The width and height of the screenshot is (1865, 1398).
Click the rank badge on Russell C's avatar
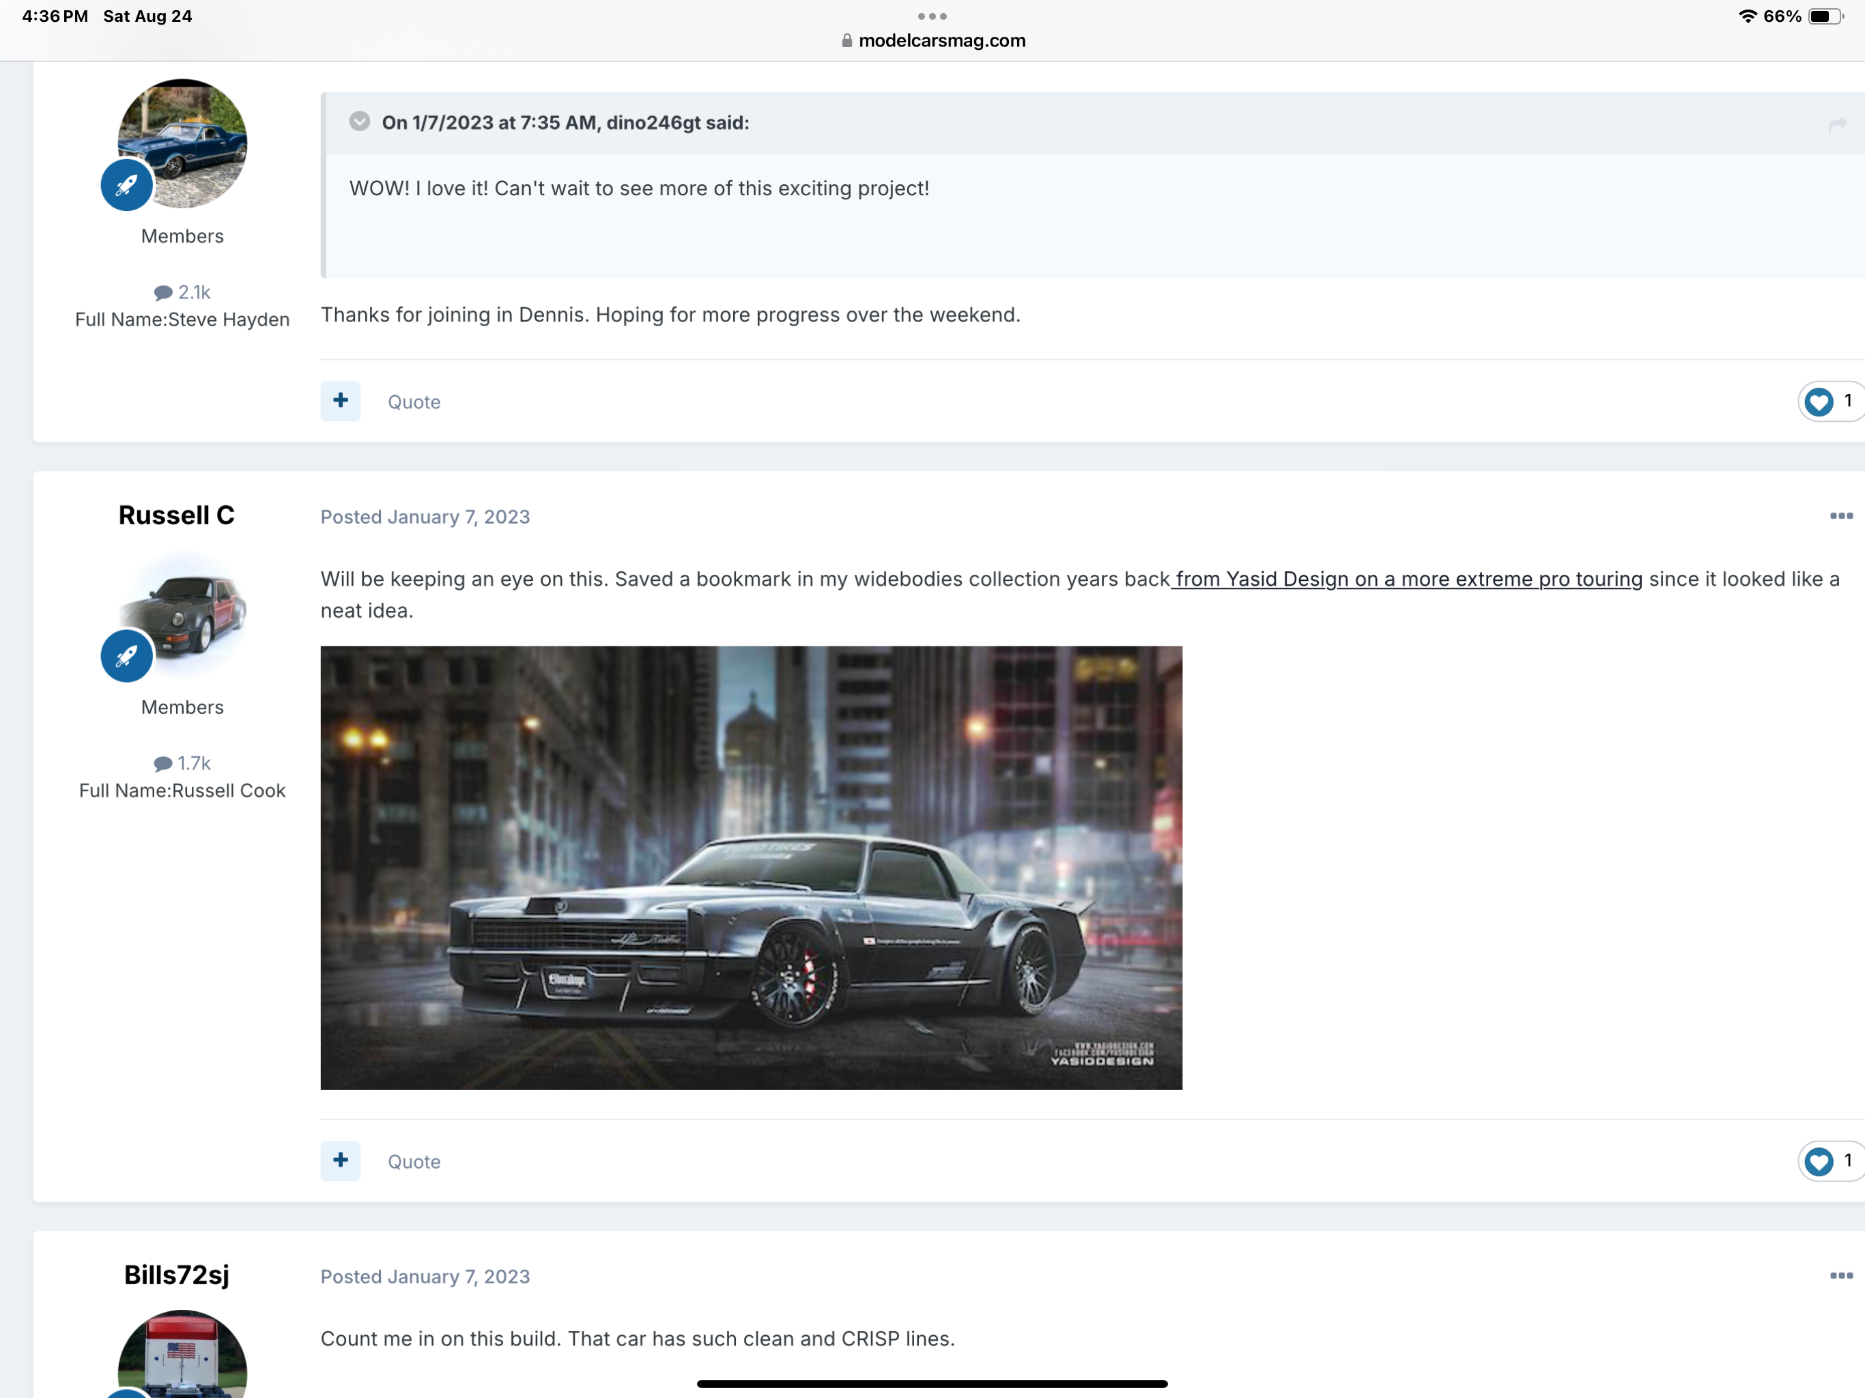[126, 656]
